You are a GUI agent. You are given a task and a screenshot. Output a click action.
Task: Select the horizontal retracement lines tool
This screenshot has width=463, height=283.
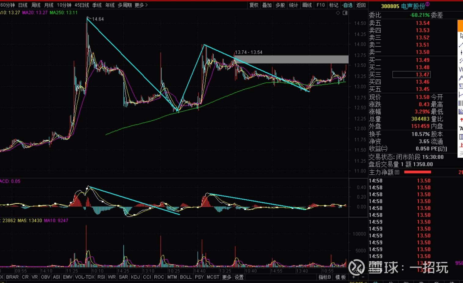pos(461,86)
